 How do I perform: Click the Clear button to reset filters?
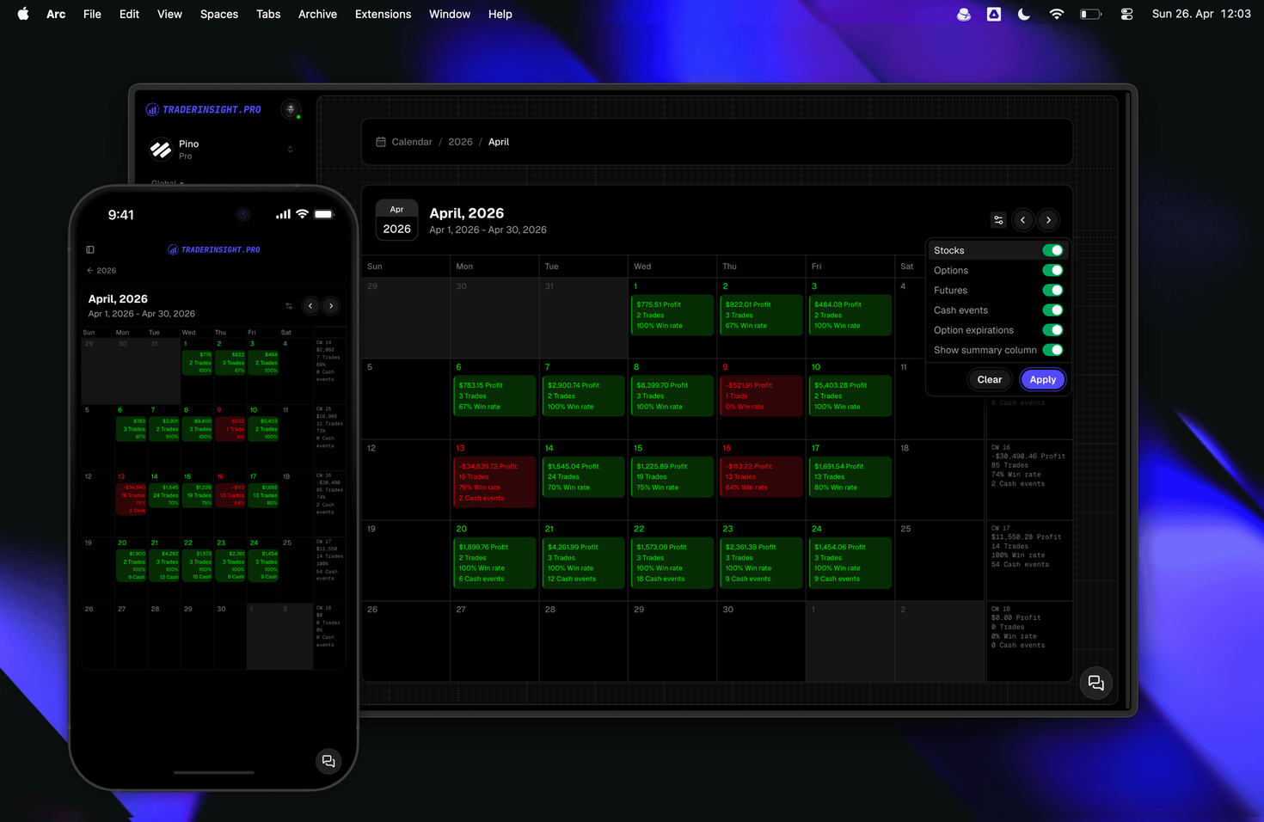pos(989,379)
